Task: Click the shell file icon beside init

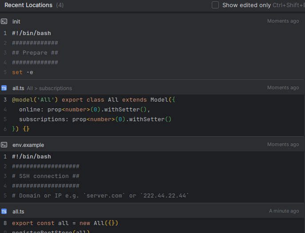Action: [4, 21]
